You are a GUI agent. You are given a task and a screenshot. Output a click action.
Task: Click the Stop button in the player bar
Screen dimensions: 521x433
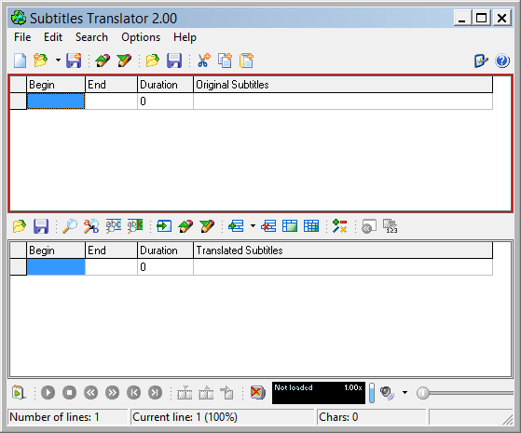[x=70, y=393]
